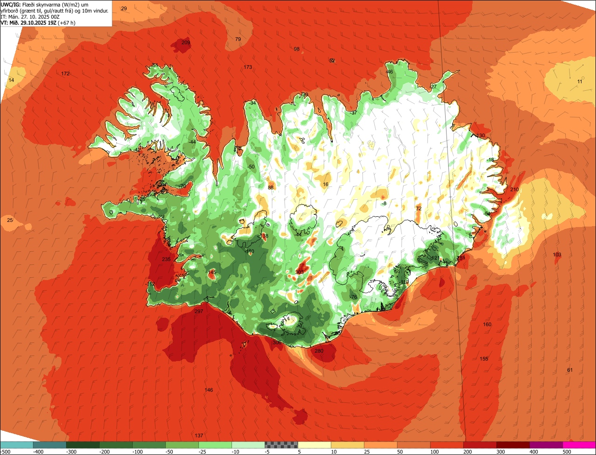This screenshot has width=596, height=455.
Task: Click the legend label -400
Action: click(x=38, y=451)
